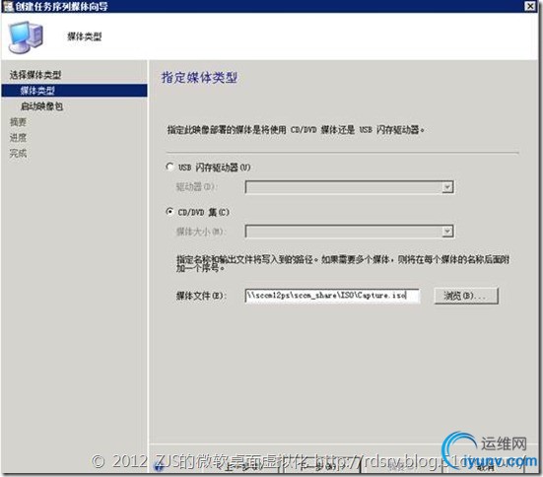This screenshot has height=477, width=543.
Task: Click the 媒体类型 header title text
Action: [85, 36]
